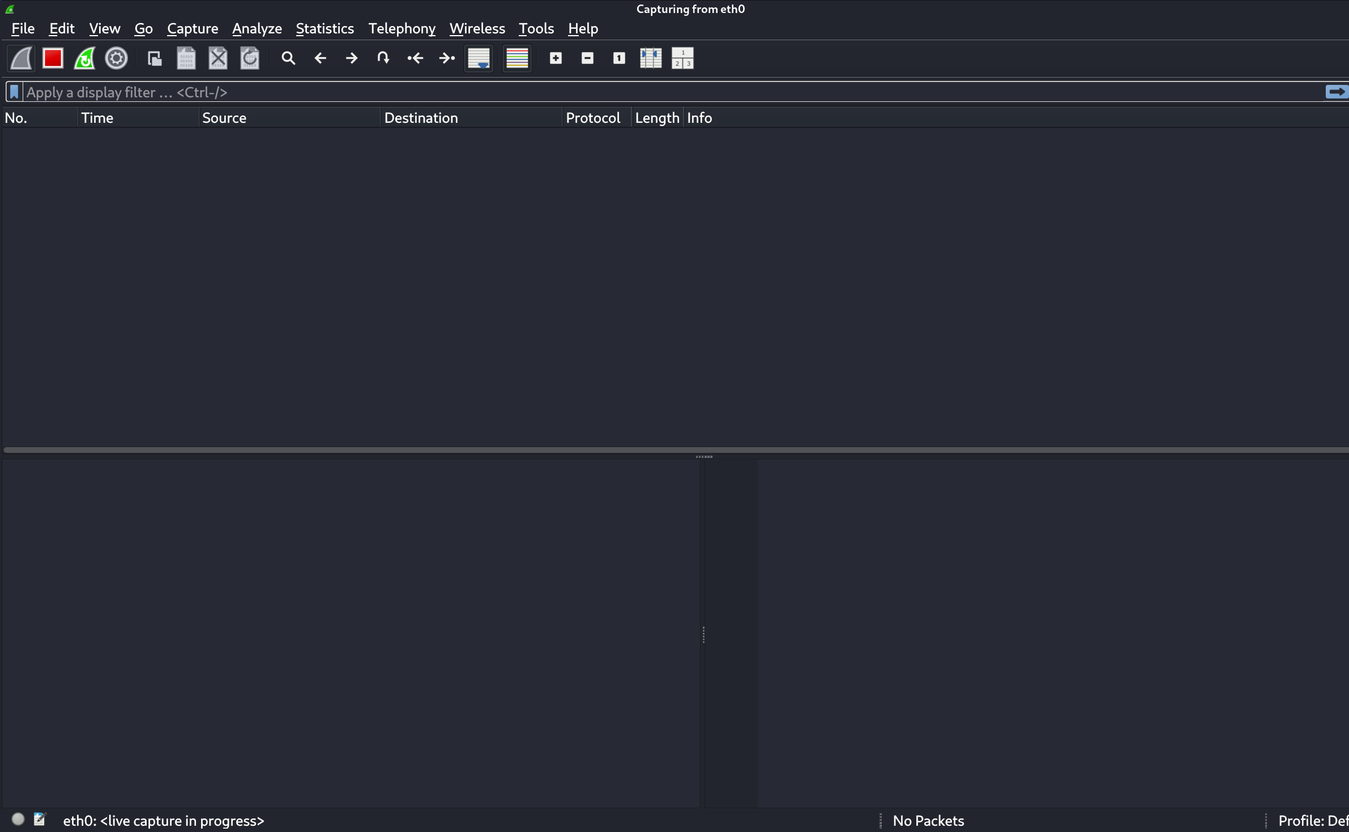Sort by the Length column header

pos(658,118)
